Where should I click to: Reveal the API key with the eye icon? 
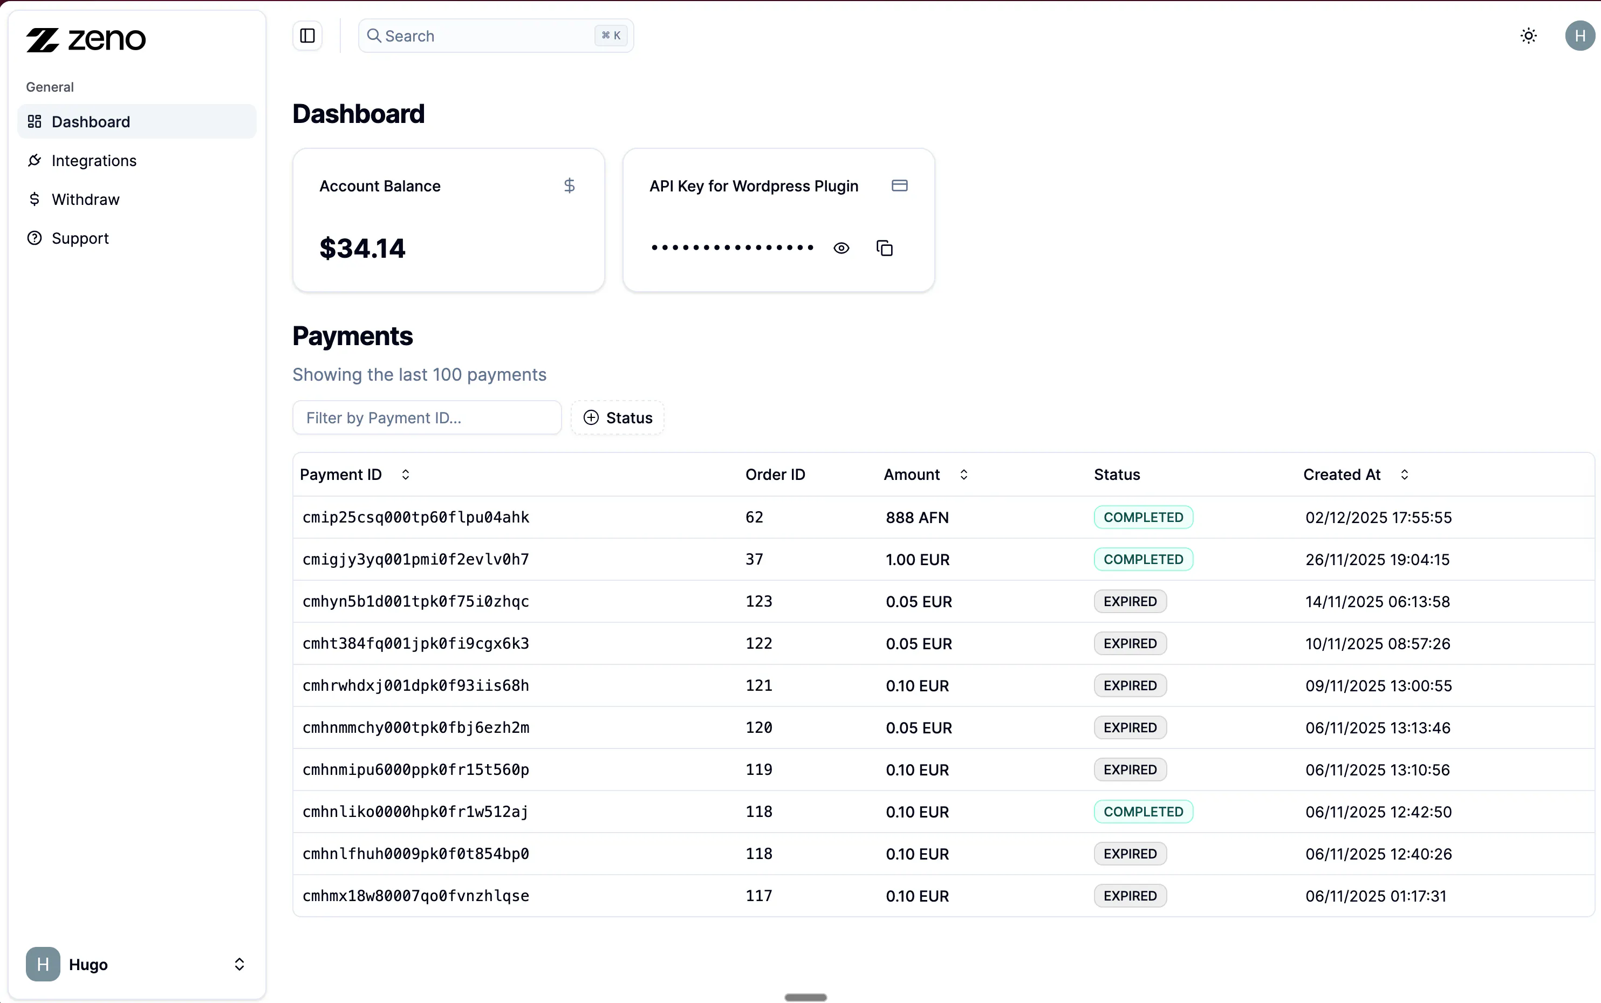tap(840, 248)
